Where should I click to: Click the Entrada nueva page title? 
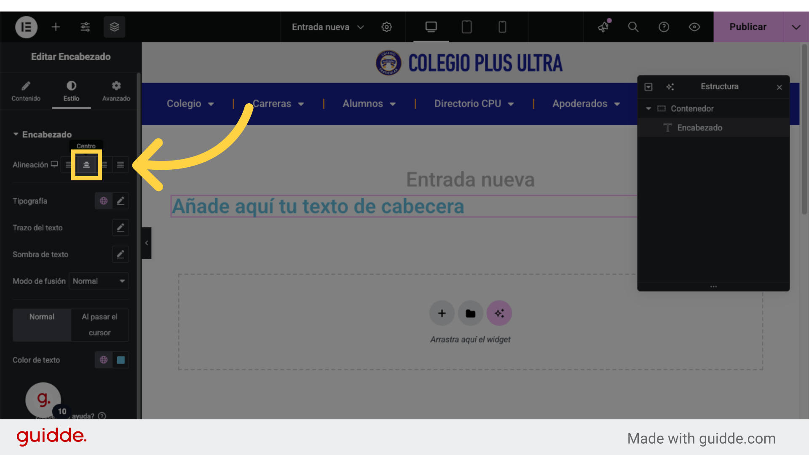coord(470,179)
